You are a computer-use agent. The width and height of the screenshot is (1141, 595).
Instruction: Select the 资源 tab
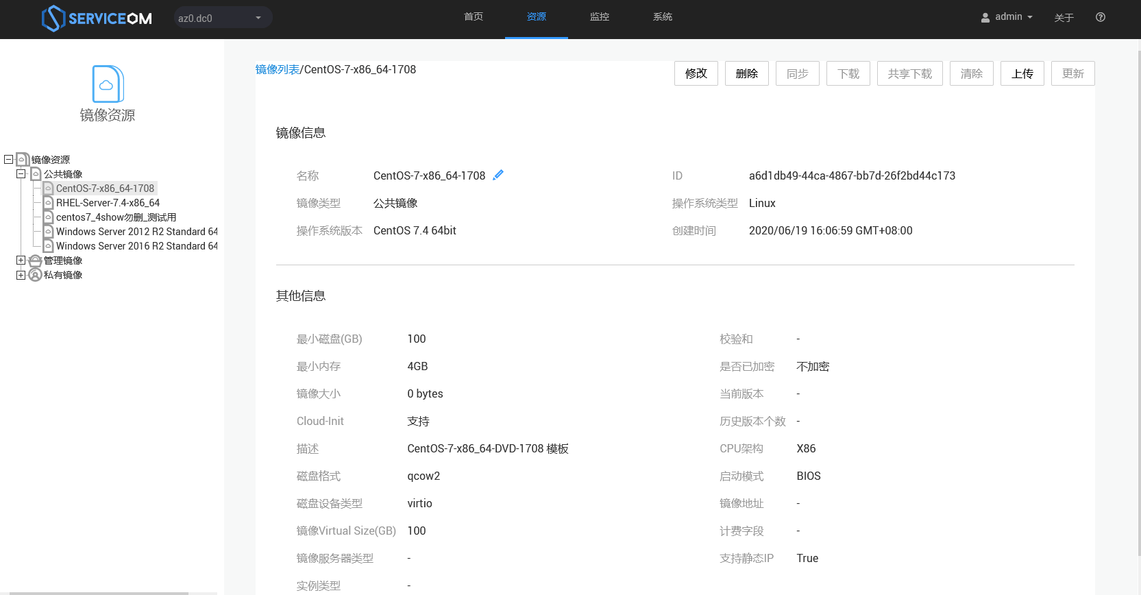pos(537,17)
